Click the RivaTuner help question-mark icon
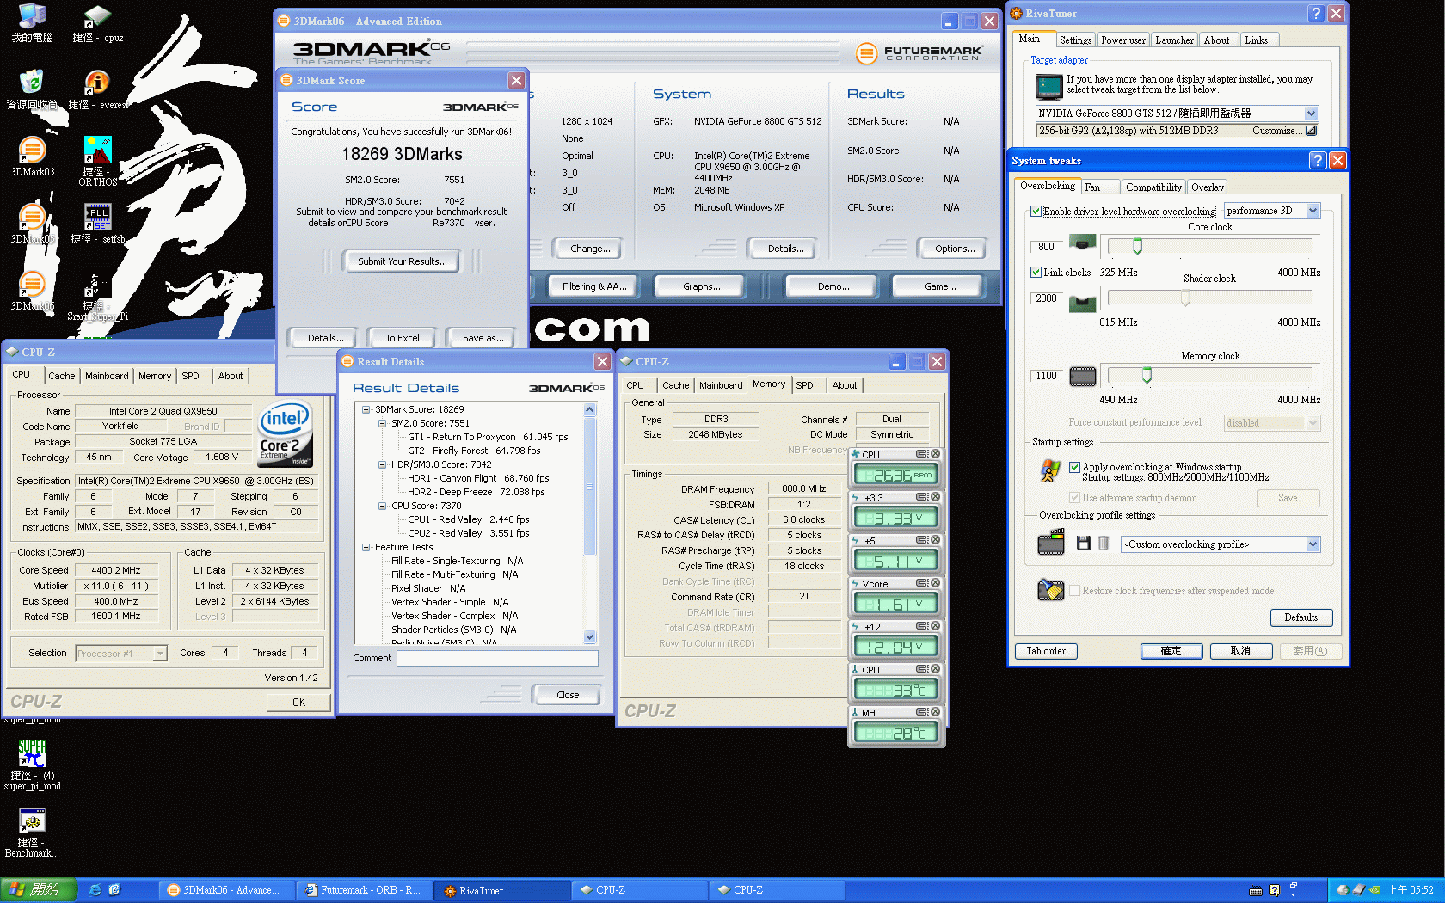The image size is (1445, 903). 1316,13
